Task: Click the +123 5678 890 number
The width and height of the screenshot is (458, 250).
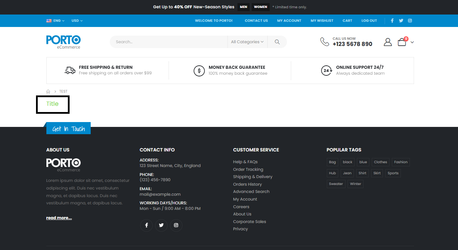Action: [352, 44]
